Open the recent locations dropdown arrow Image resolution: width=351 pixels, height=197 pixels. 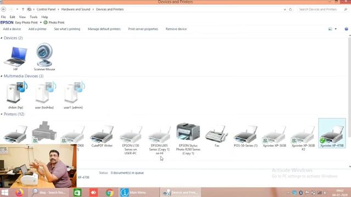pos(17,9)
